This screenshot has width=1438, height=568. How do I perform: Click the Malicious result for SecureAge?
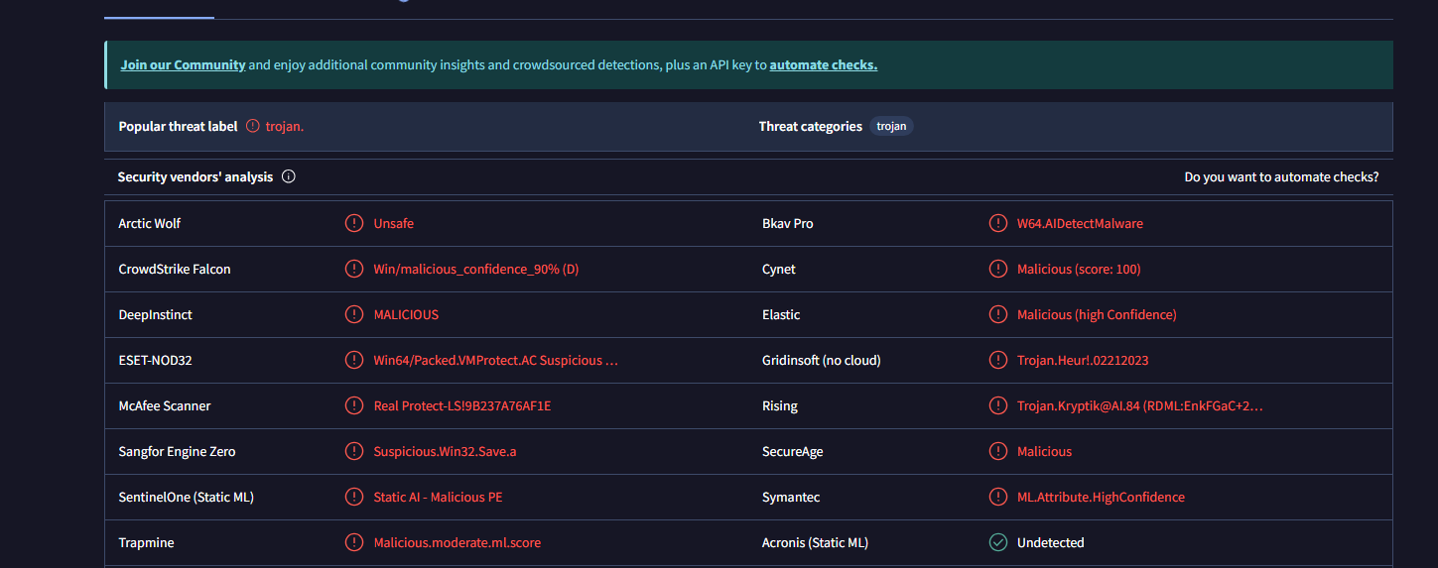pos(1045,451)
